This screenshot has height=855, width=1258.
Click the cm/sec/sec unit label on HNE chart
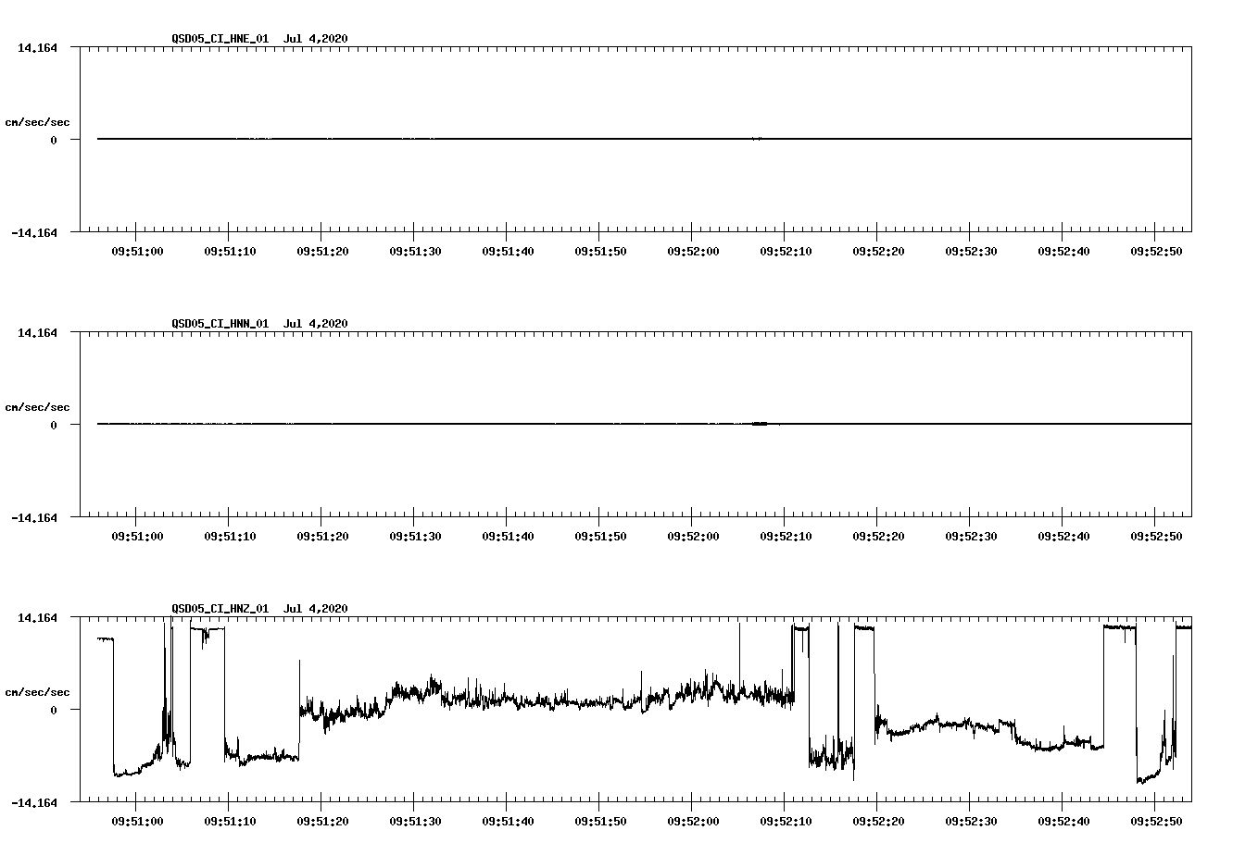click(x=37, y=122)
